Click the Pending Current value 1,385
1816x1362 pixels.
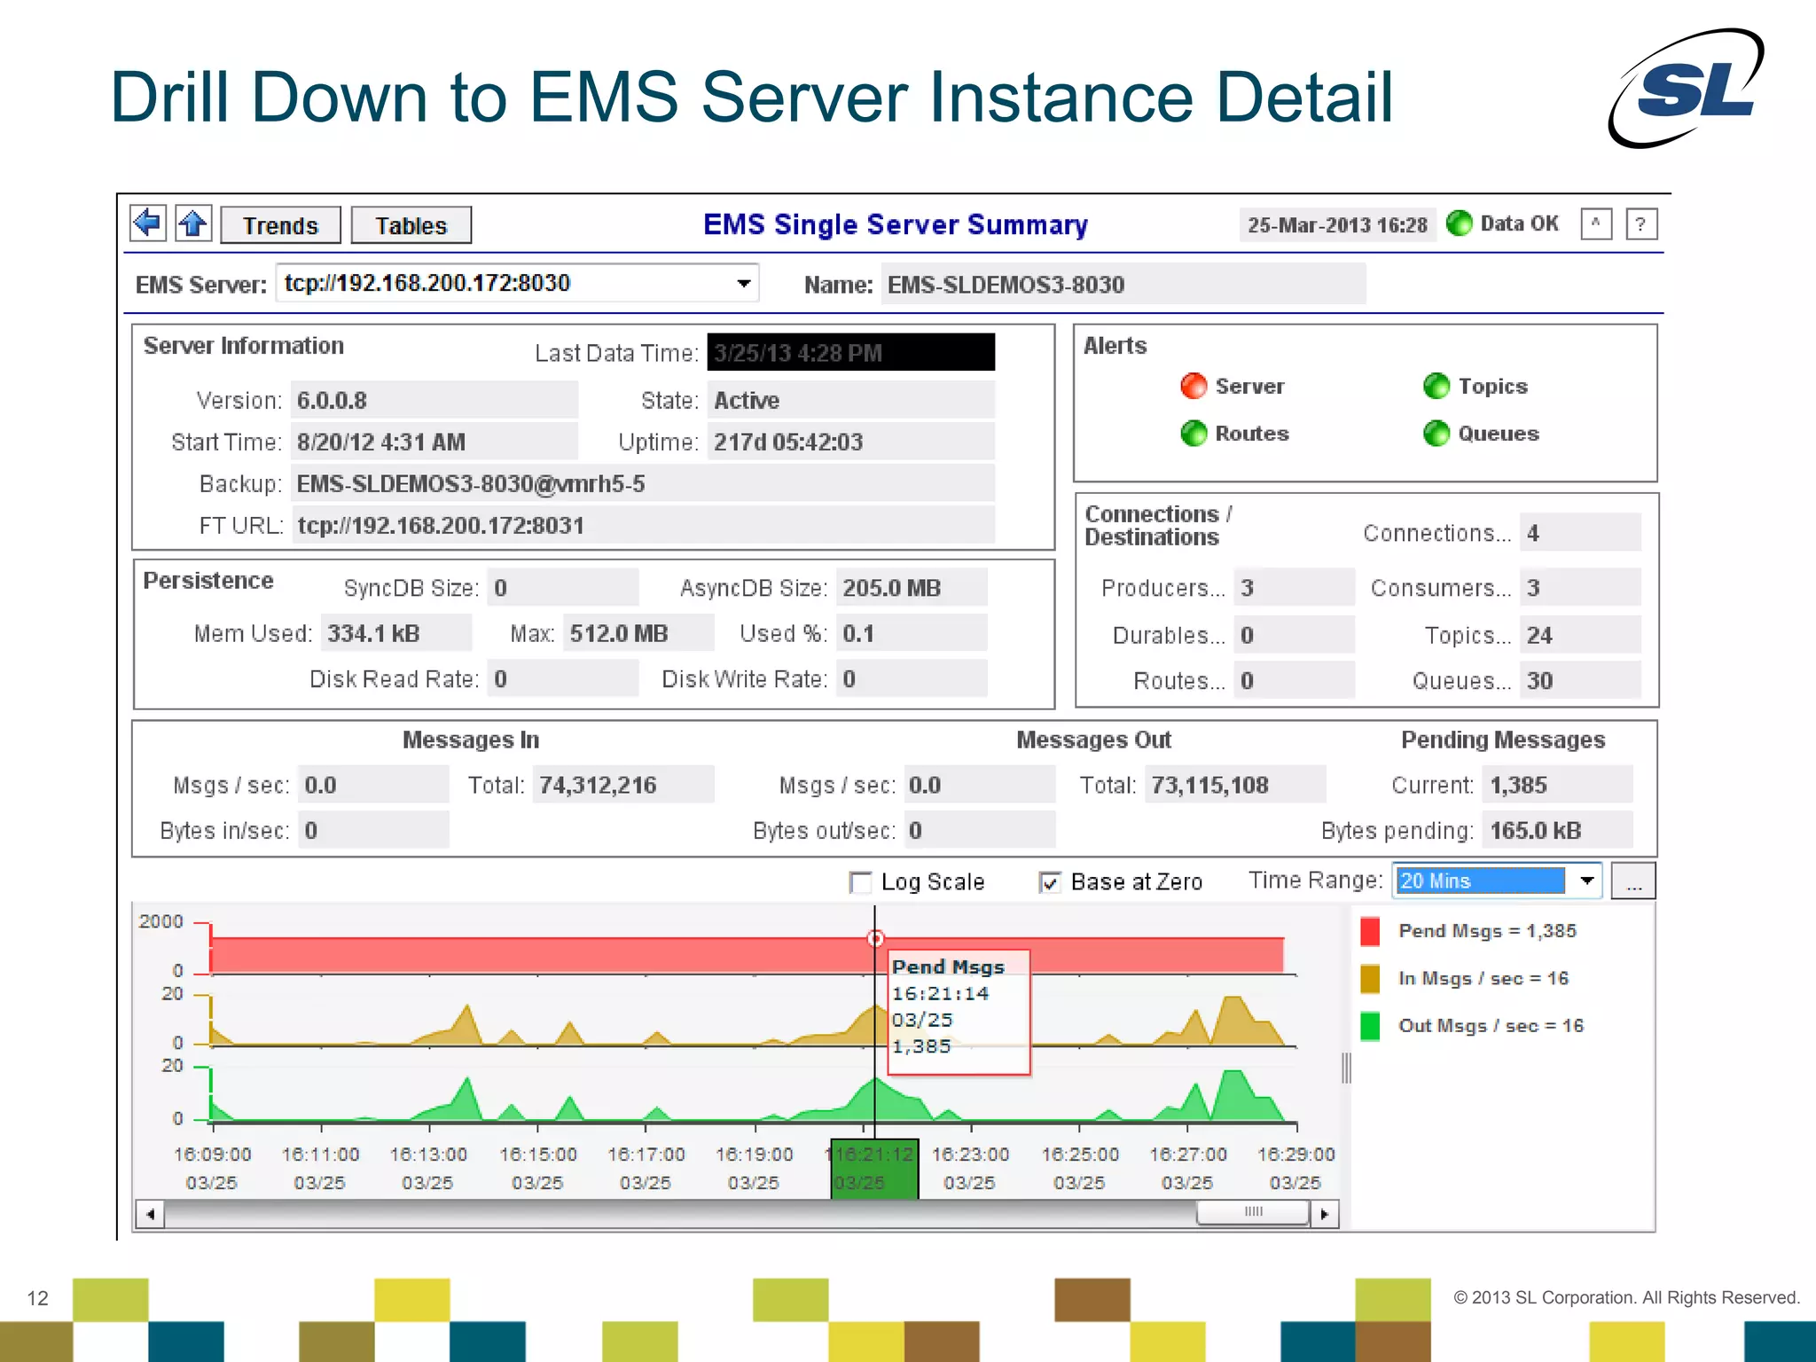click(1557, 785)
